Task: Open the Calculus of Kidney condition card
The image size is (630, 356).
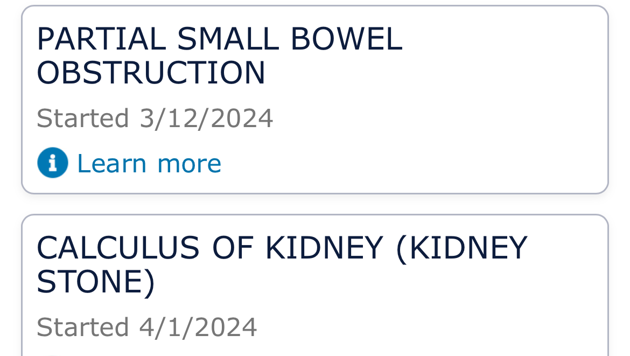Action: click(x=315, y=285)
